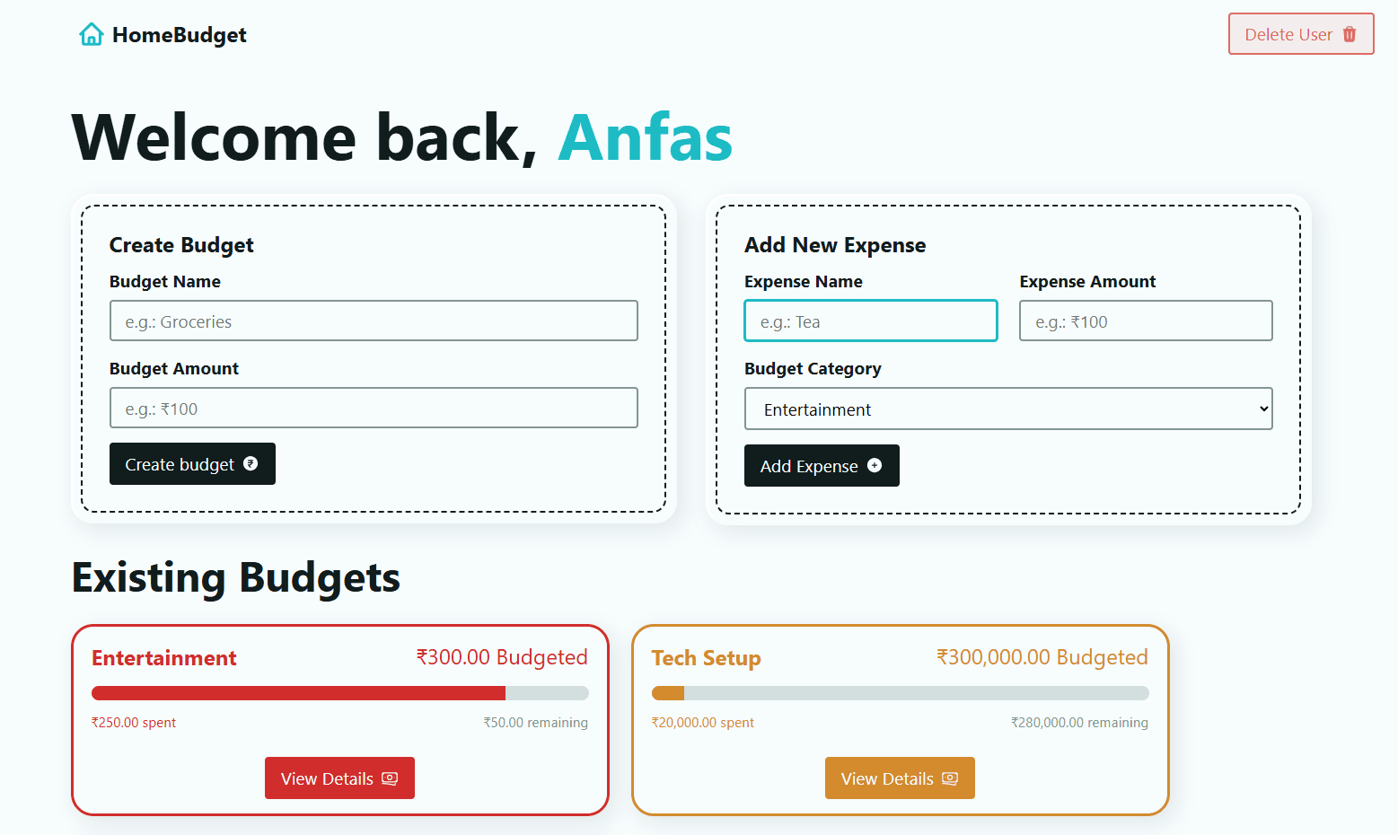Focus the Budget Amount input field
The width and height of the screenshot is (1398, 835).
pyautogui.click(x=374, y=408)
